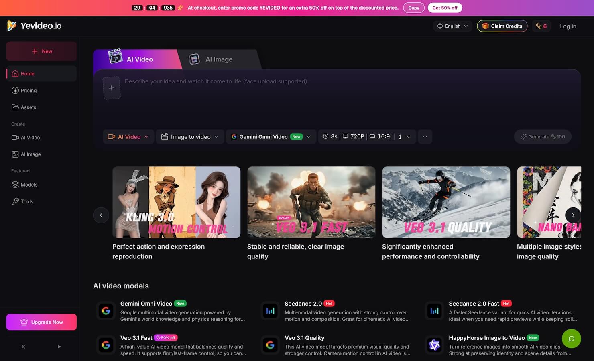Open the YouTube play icon link
594x361 pixels.
[59, 347]
